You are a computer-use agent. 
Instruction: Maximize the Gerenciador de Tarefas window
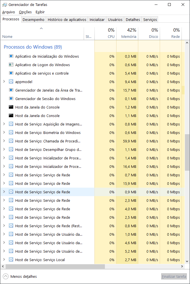click(x=169, y=5)
